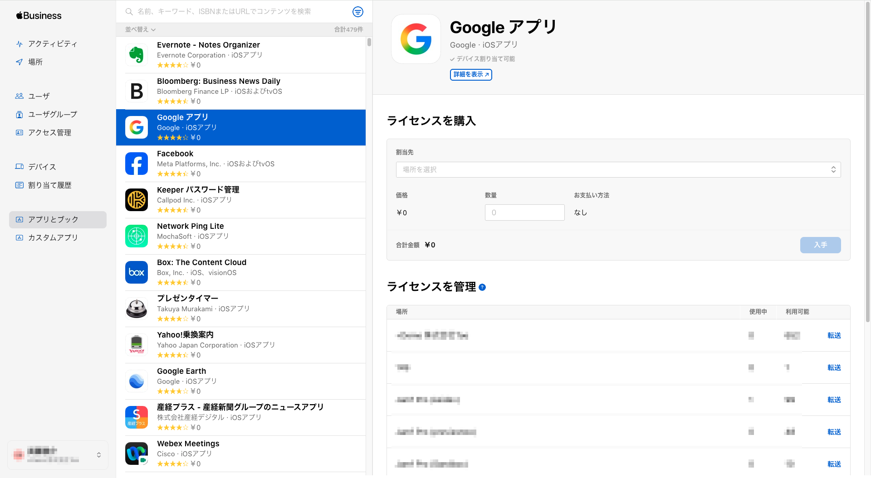Select the プレゼンタイマー title
871x478 pixels.
pos(188,299)
